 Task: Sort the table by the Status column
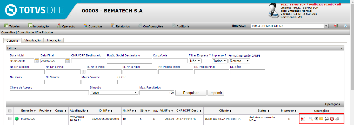pyautogui.click(x=264, y=111)
